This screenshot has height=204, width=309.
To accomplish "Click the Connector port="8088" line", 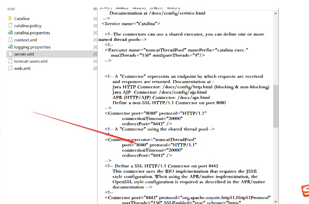I will pyautogui.click(x=155, y=113).
